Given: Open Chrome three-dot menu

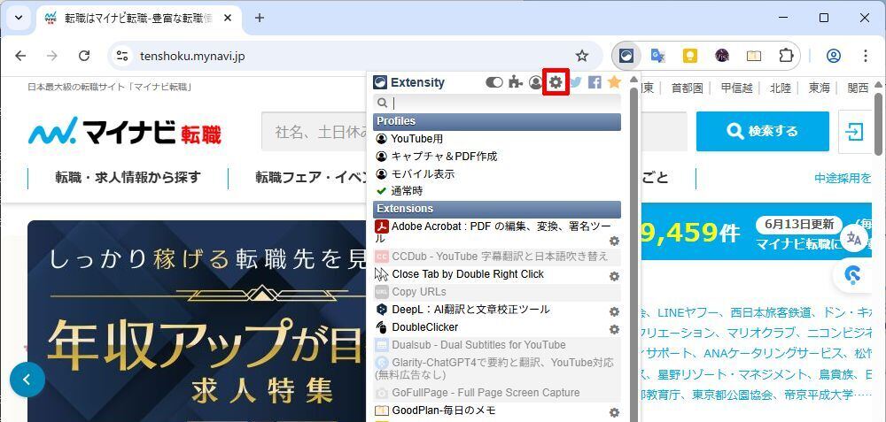Looking at the screenshot, I should (866, 55).
